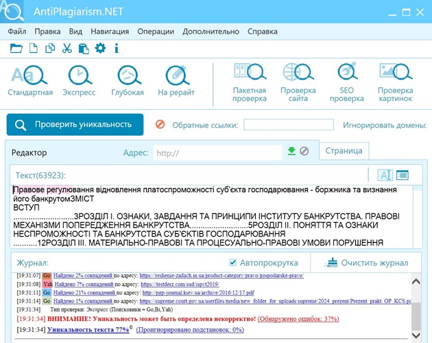This screenshot has height=343, width=432.
Task: Switch to the Редактор tab
Action: click(x=29, y=152)
